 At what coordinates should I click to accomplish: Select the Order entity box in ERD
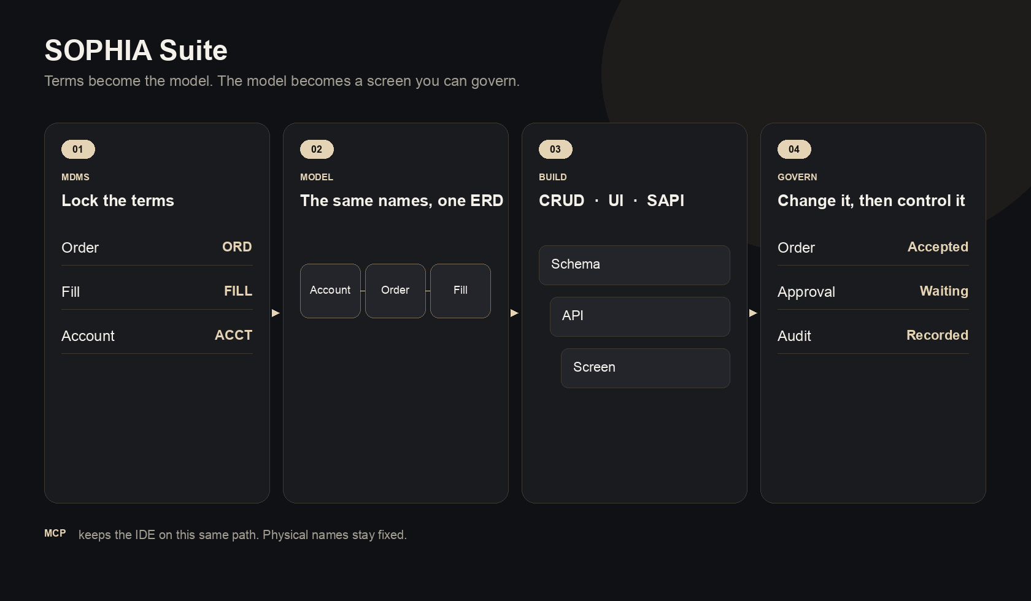point(395,291)
